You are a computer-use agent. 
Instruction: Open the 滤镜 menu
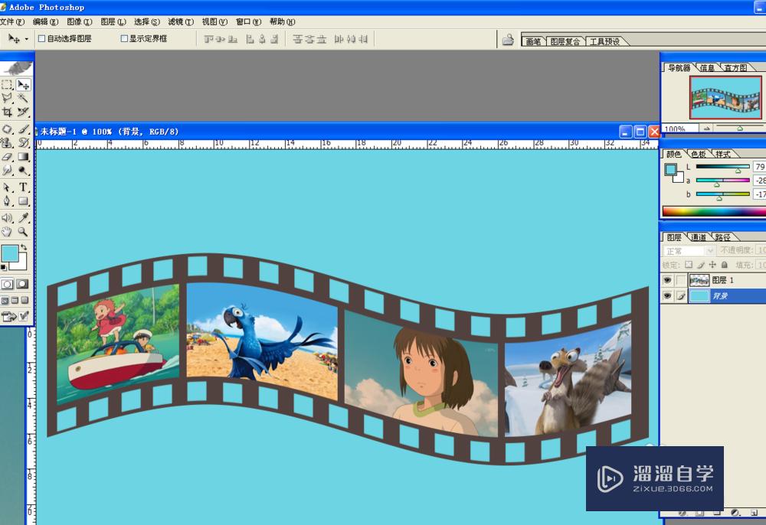[181, 22]
